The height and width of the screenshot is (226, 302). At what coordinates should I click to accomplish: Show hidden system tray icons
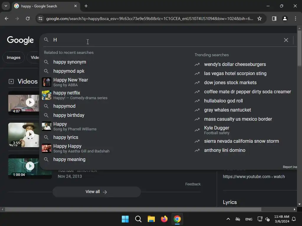pos(228,219)
